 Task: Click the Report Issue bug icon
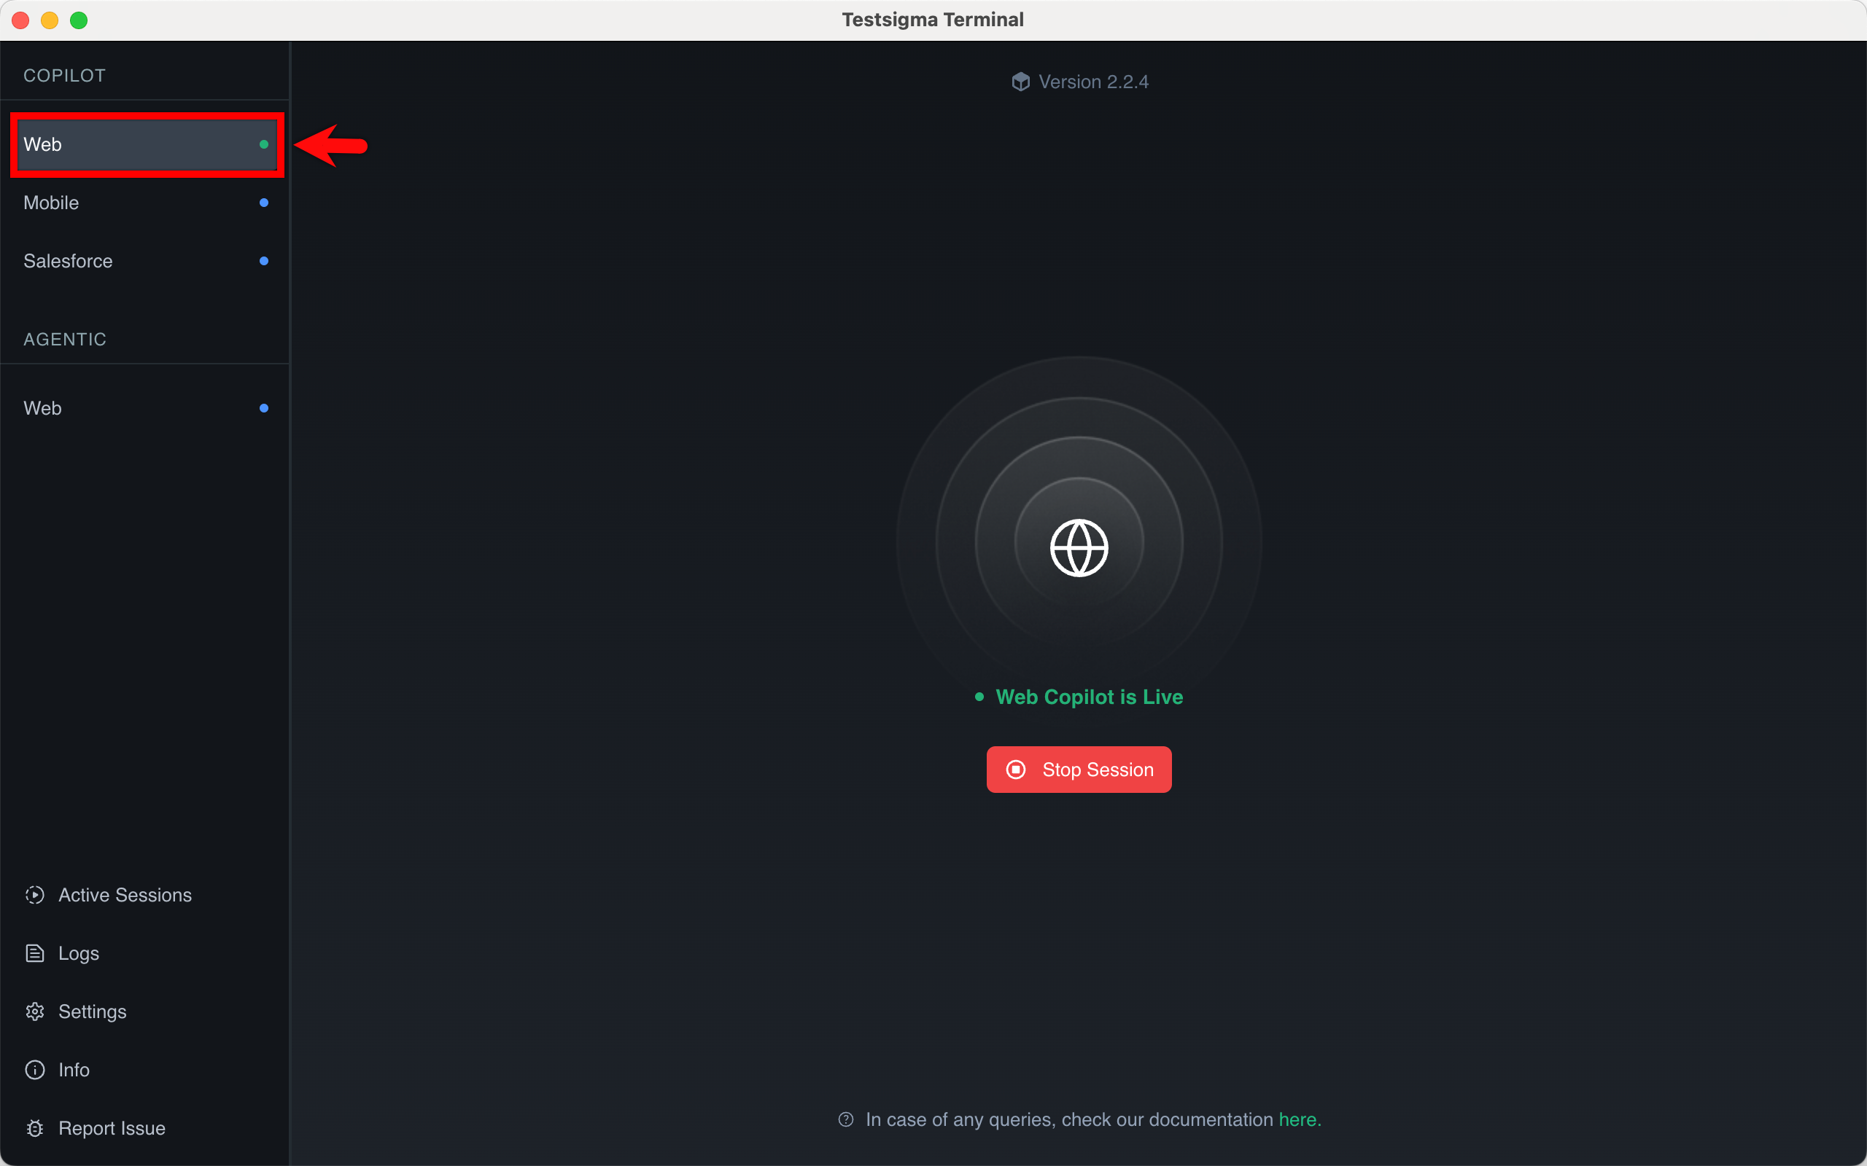35,1128
